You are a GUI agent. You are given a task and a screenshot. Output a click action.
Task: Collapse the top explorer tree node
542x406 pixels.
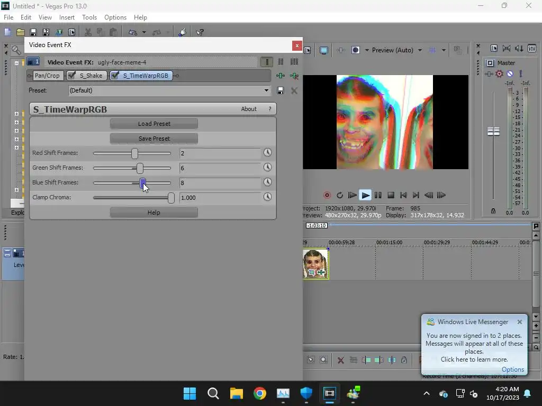tap(16, 63)
